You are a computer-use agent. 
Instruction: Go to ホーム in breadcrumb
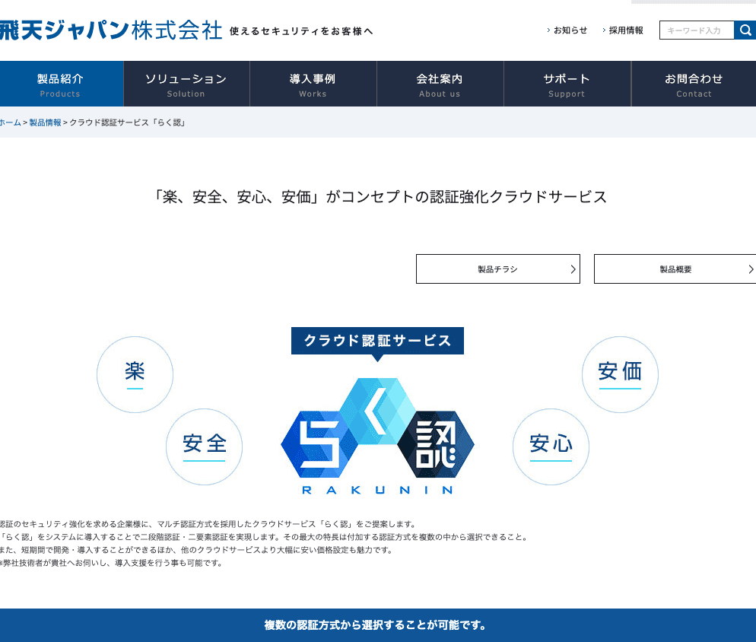click(x=10, y=122)
